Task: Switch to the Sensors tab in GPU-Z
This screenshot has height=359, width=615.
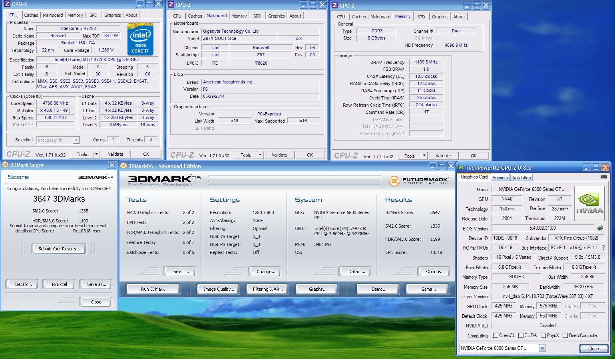Action: [x=500, y=178]
